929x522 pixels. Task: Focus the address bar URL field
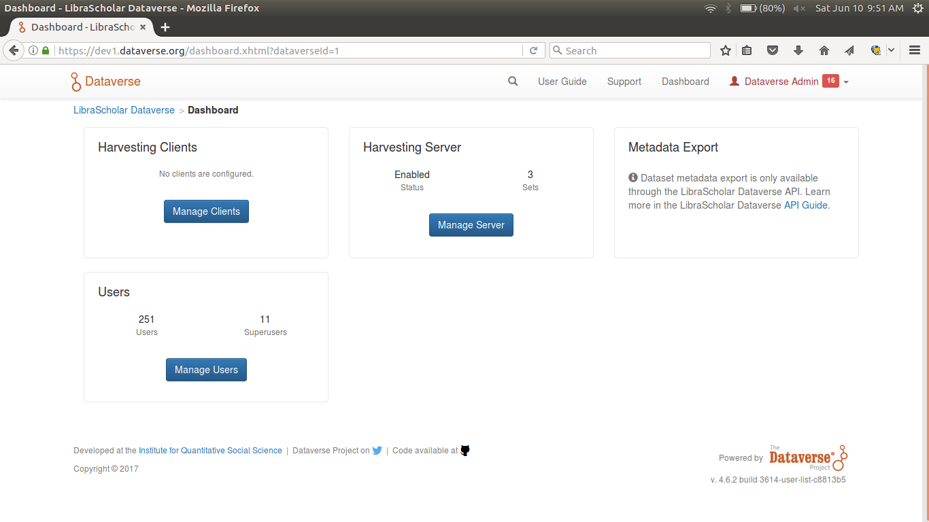click(x=289, y=50)
